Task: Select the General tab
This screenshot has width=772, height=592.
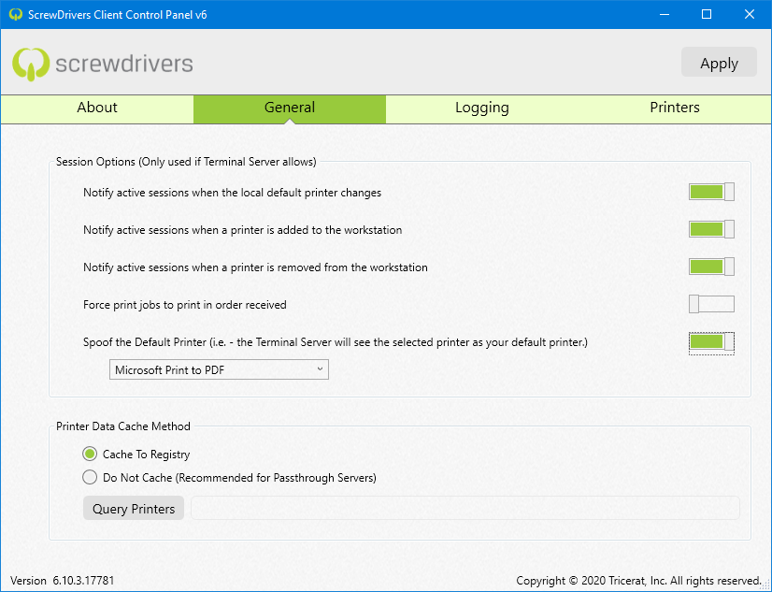Action: [x=290, y=108]
